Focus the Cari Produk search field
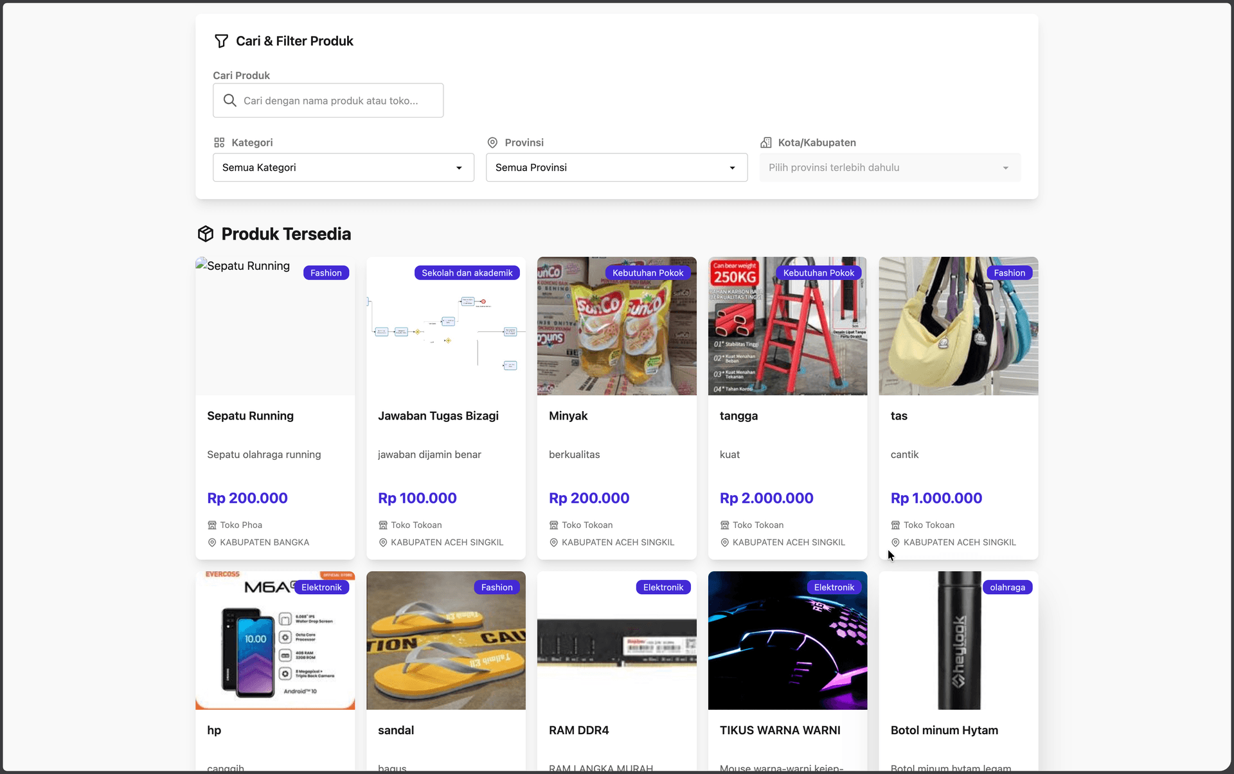Viewport: 1234px width, 774px height. coord(328,100)
